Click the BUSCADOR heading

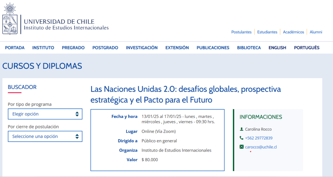tap(22, 87)
